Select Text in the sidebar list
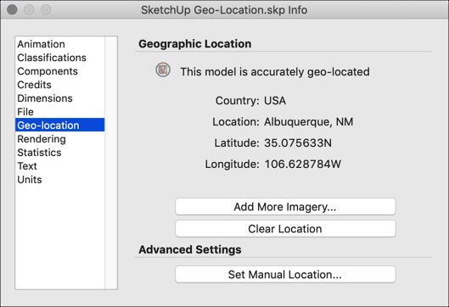 coord(60,166)
